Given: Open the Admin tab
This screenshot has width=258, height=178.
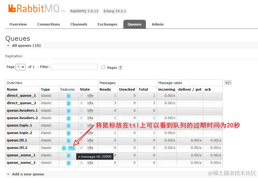Looking at the screenshot, I should [x=157, y=24].
